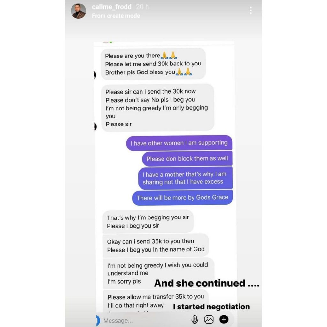Open the three-dot story options menu
The height and width of the screenshot is (327, 327).
pyautogui.click(x=251, y=11)
